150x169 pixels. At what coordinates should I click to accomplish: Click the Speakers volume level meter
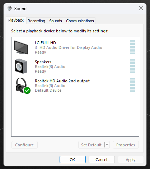point(132,66)
